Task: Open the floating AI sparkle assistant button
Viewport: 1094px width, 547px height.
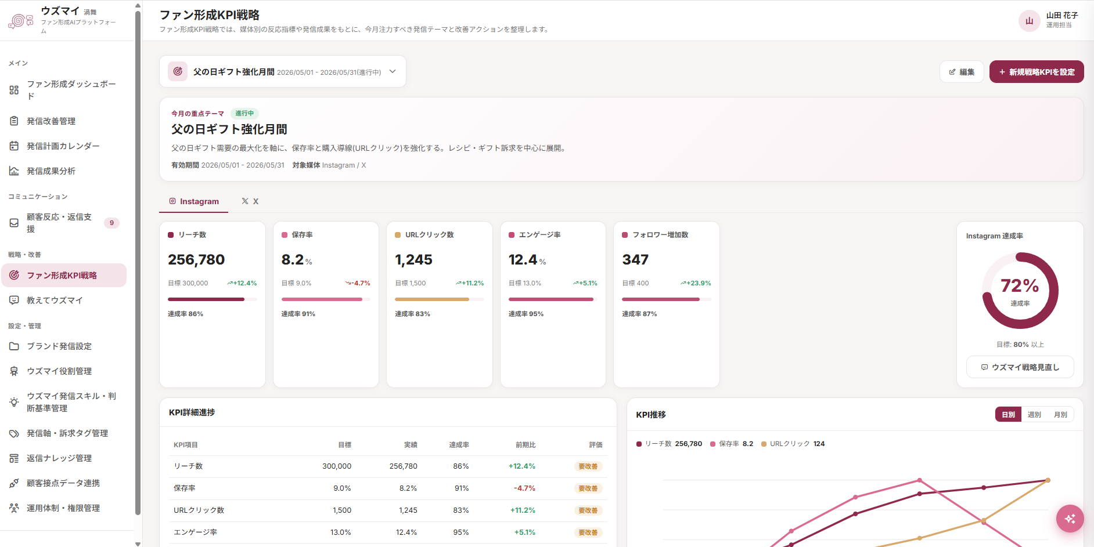Action: (1070, 519)
